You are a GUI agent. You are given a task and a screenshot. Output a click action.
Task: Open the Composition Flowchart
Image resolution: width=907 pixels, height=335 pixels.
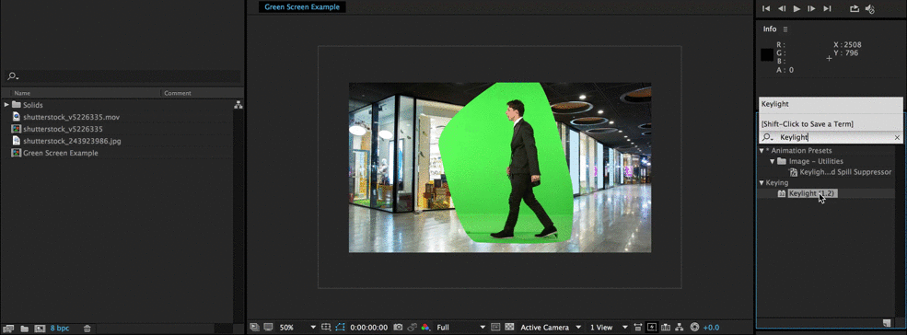680,327
